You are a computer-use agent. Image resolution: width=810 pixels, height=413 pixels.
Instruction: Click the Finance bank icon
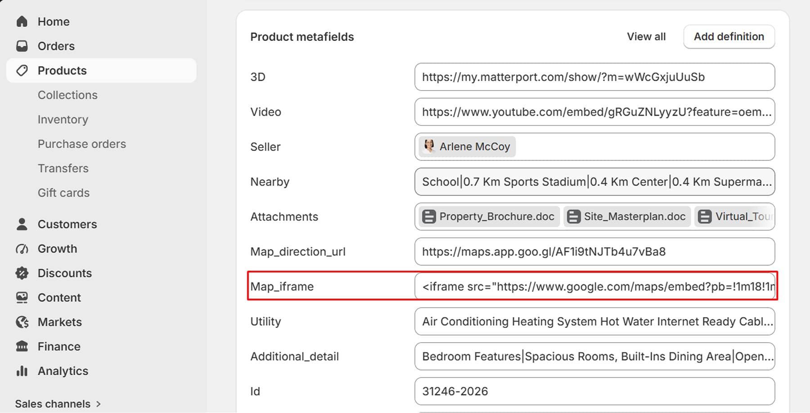pos(22,346)
